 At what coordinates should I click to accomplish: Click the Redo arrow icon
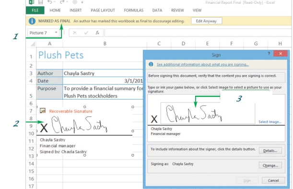point(62,2)
